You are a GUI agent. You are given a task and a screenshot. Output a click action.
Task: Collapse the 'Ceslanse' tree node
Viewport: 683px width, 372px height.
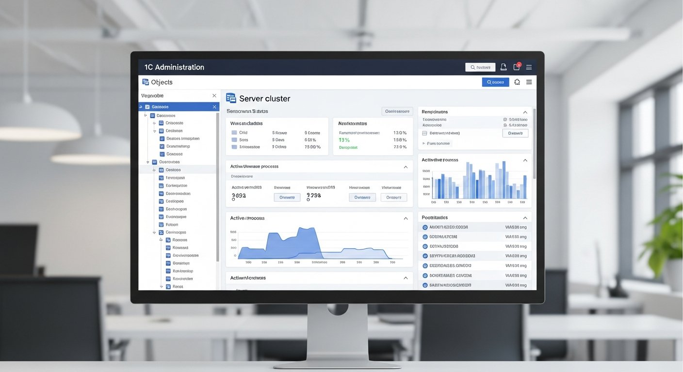click(x=155, y=131)
